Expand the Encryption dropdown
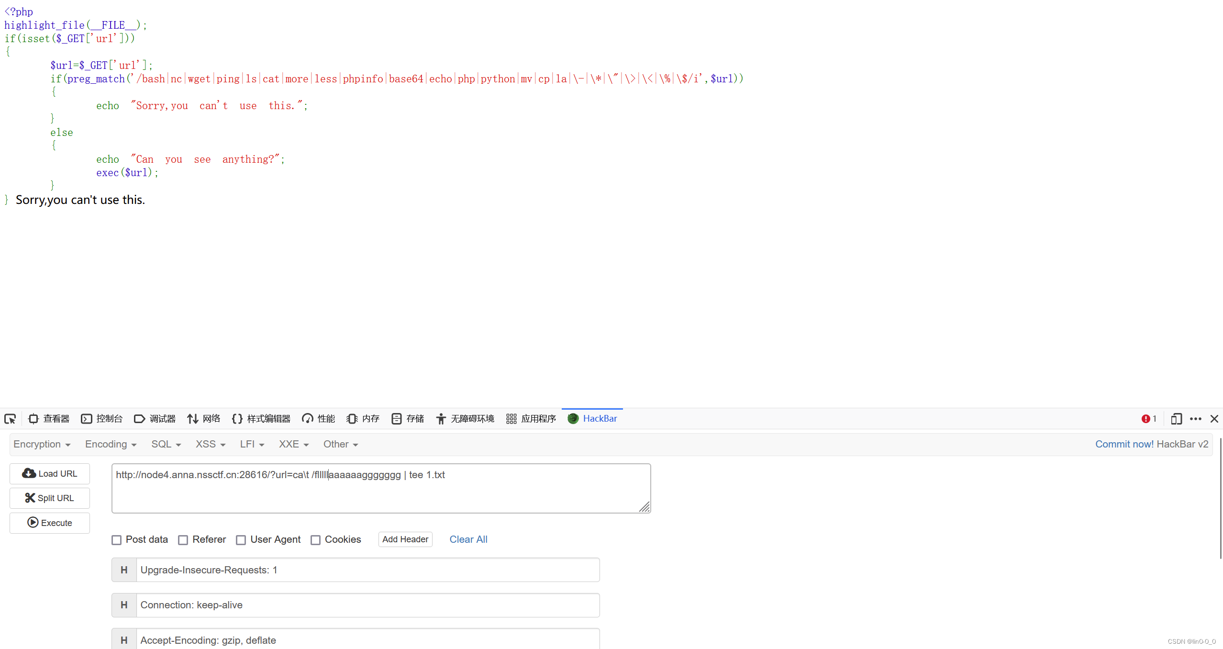The image size is (1223, 649). click(x=42, y=444)
